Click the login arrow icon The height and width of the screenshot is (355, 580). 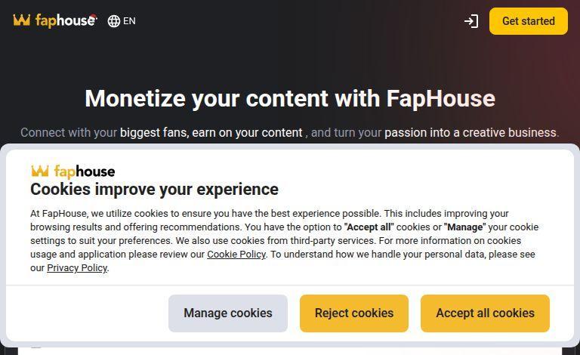pyautogui.click(x=471, y=21)
